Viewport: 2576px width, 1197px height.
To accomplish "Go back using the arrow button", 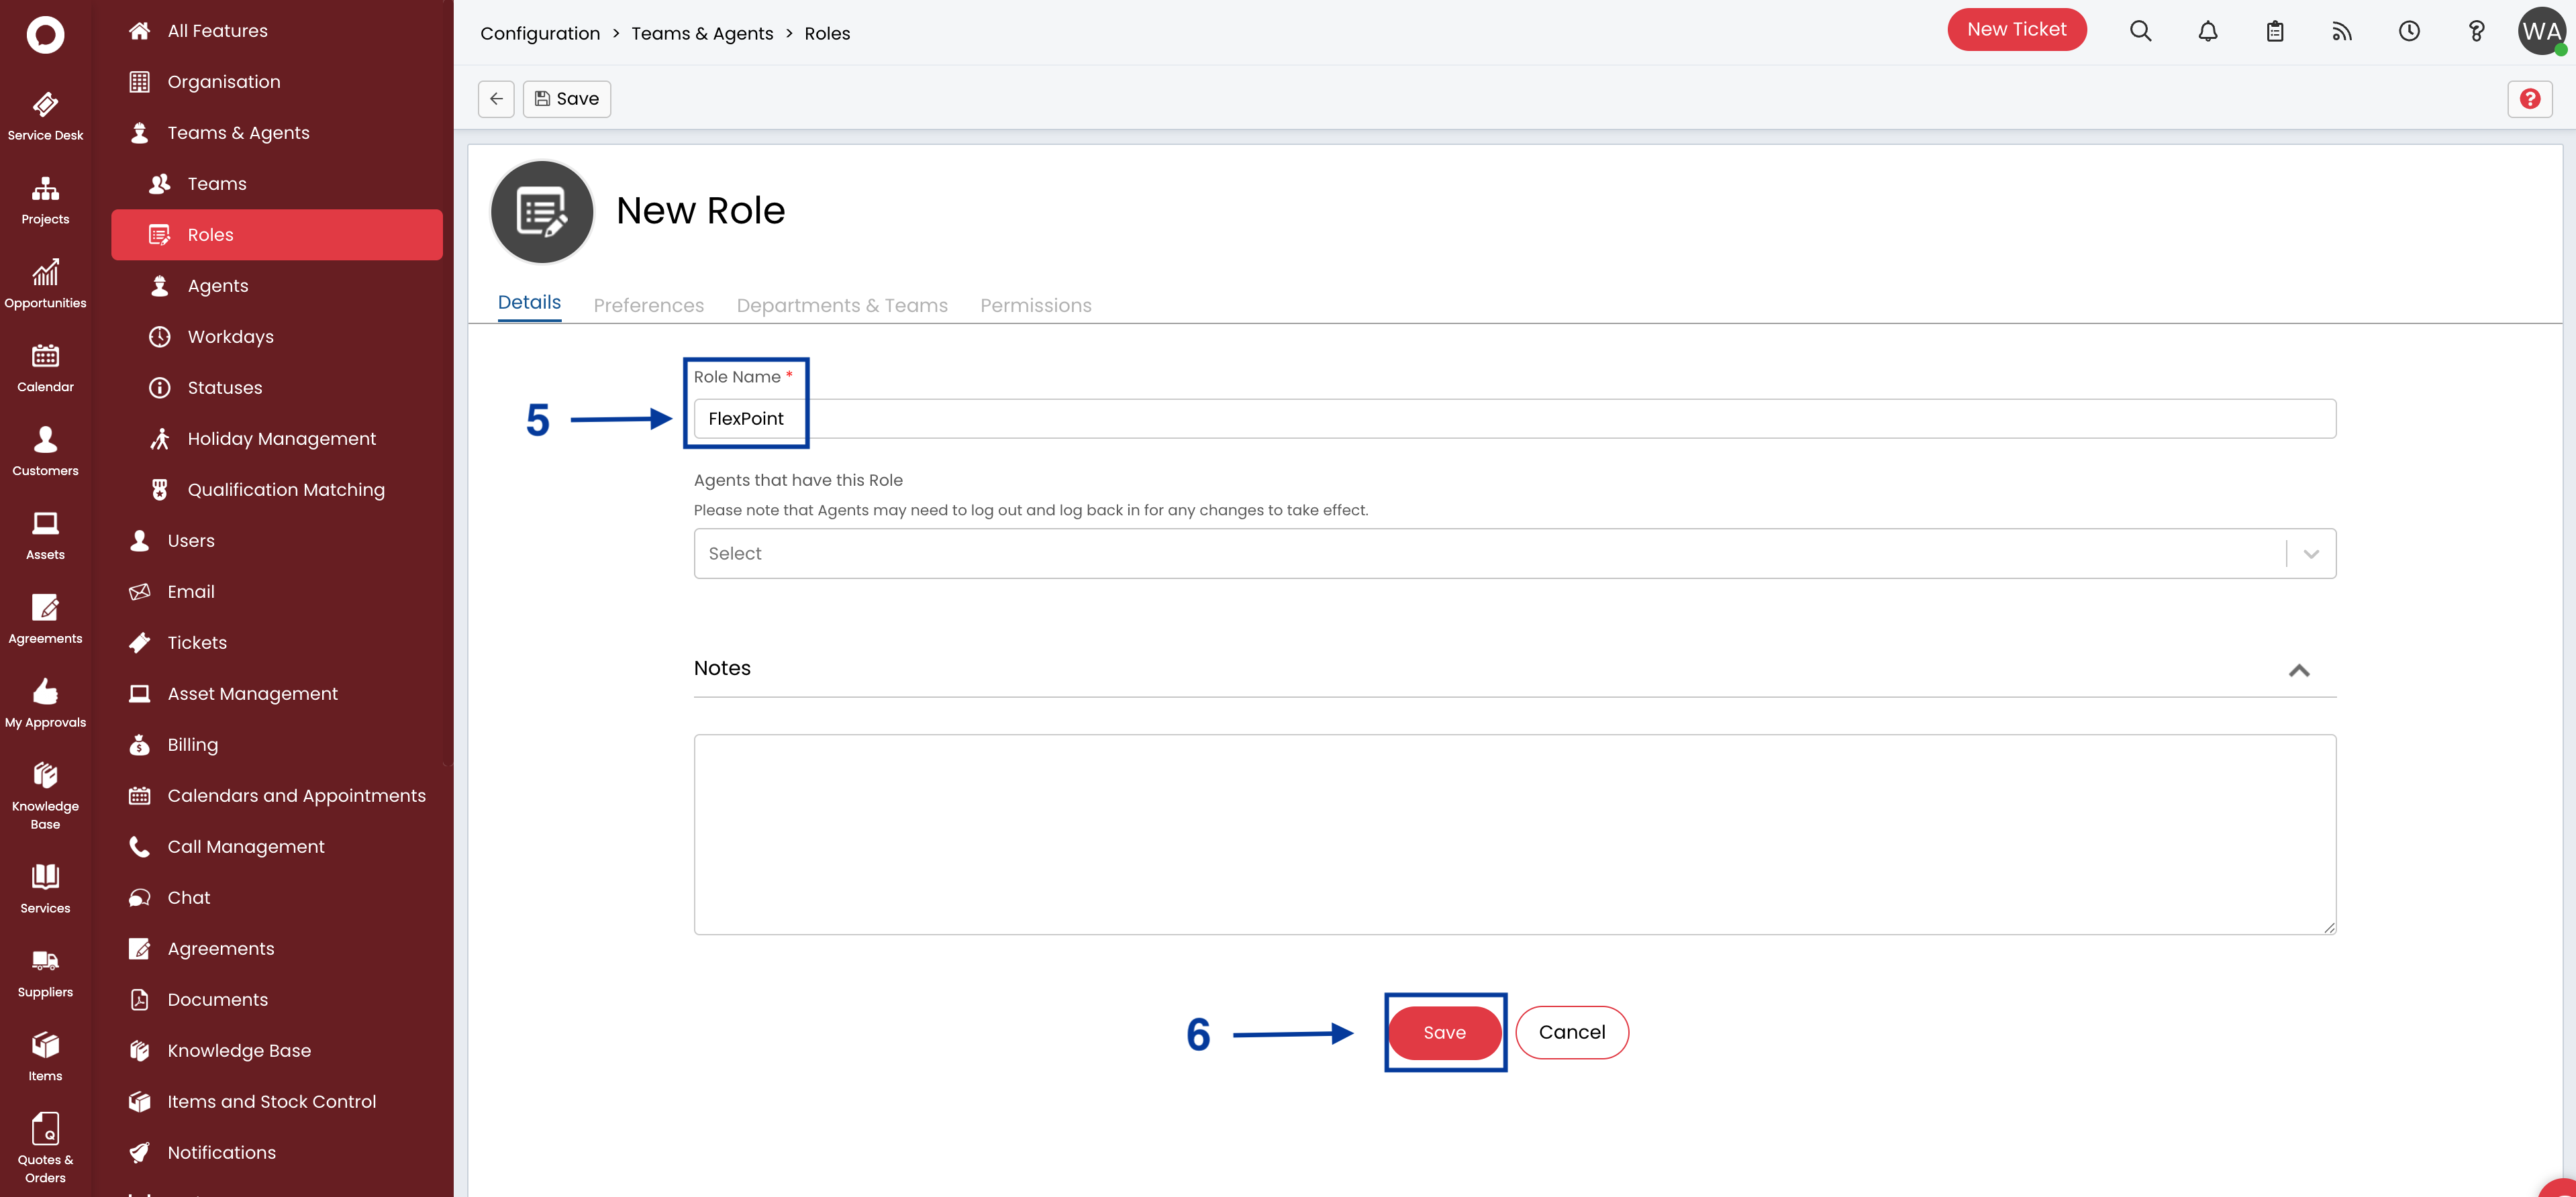I will pyautogui.click(x=496, y=98).
